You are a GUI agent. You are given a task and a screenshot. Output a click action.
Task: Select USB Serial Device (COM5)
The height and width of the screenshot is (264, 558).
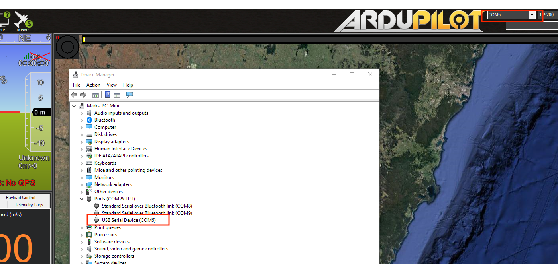(x=128, y=220)
